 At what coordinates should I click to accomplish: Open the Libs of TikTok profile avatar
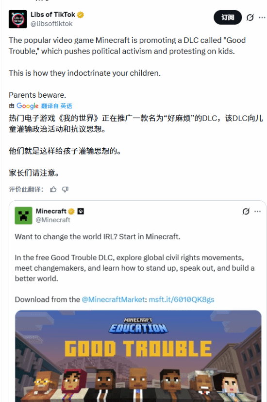[17, 19]
